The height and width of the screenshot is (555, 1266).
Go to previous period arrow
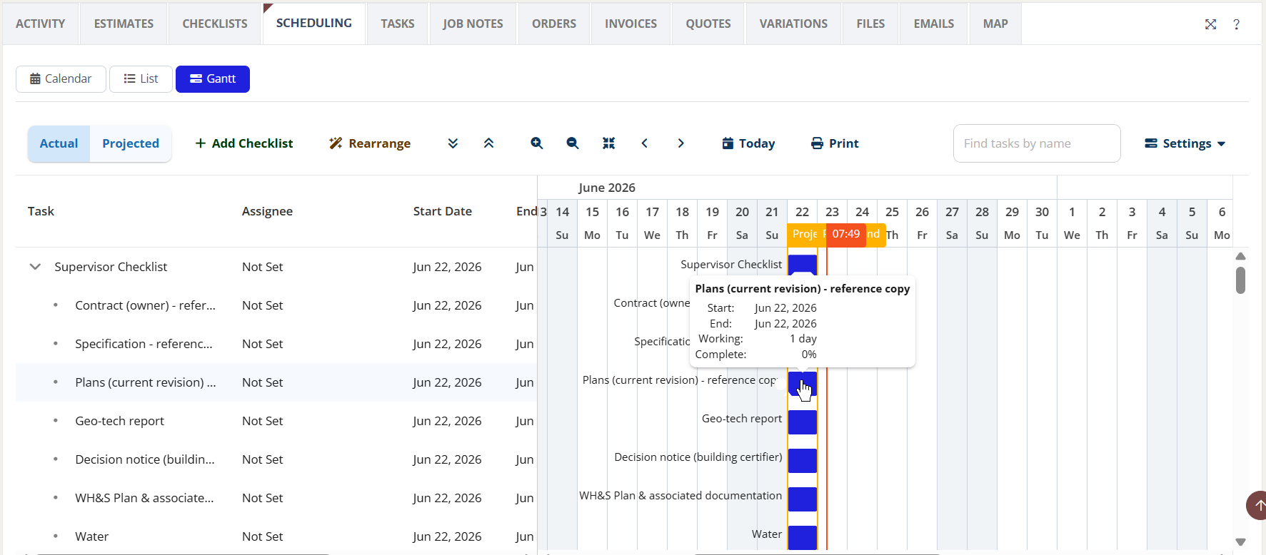(x=645, y=143)
